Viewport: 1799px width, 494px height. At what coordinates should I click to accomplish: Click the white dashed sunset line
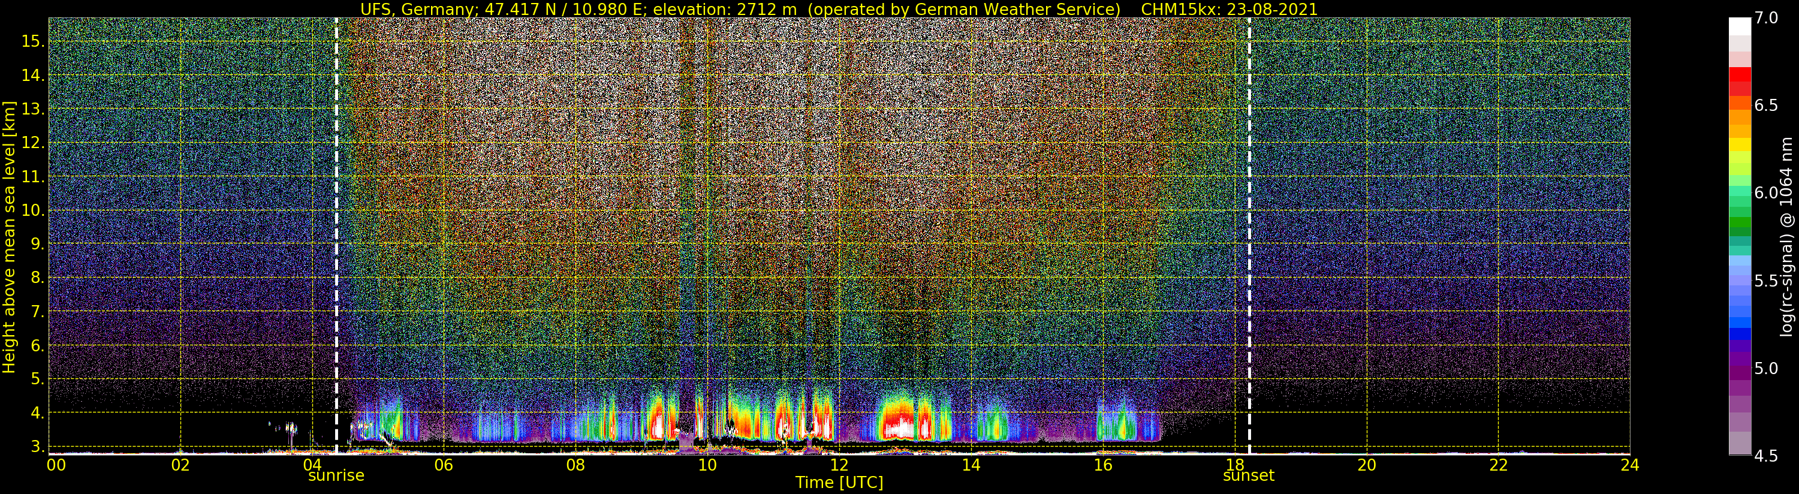pyautogui.click(x=1249, y=231)
